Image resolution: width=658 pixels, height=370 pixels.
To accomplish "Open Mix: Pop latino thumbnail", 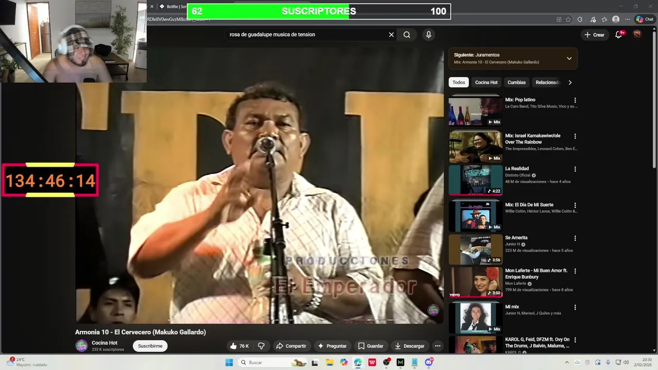I will coord(476,110).
